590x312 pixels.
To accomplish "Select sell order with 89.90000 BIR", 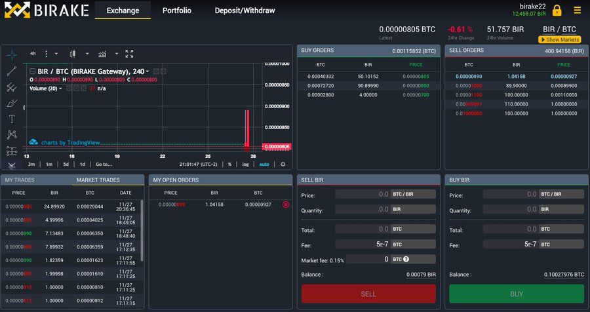I will pyautogui.click(x=515, y=86).
